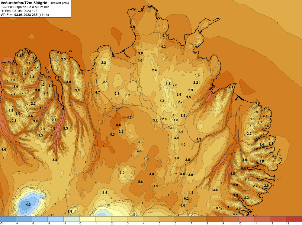Click the legend swatch between 10 and 11

(x=246, y=219)
